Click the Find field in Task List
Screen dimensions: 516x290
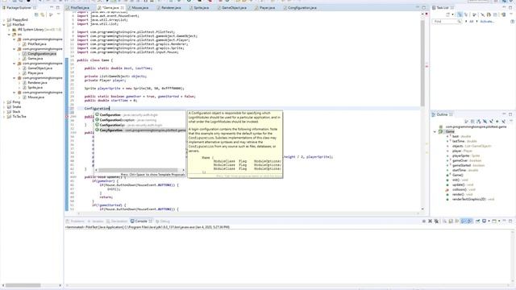[447, 22]
